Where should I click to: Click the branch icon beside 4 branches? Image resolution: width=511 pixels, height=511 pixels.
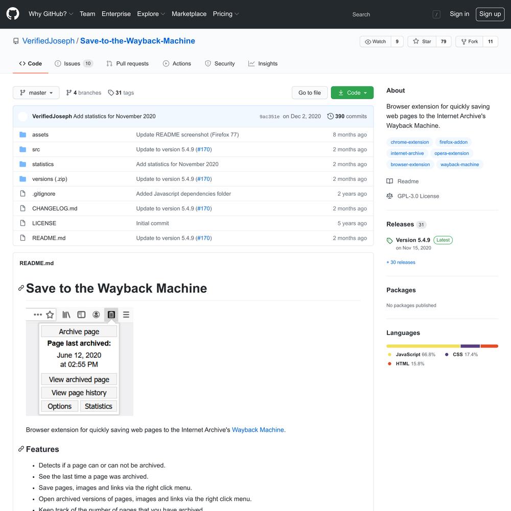click(69, 93)
